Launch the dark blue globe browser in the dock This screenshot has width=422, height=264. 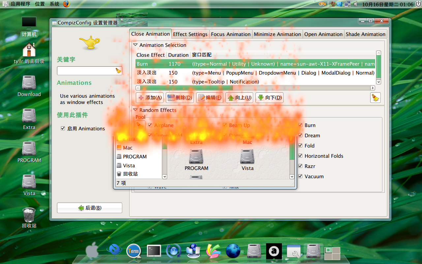[x=233, y=251]
